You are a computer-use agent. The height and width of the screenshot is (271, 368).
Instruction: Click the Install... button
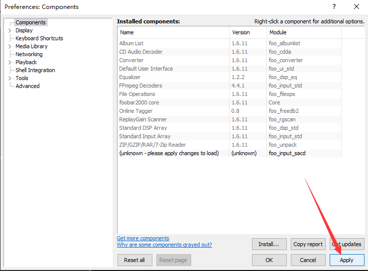269,244
